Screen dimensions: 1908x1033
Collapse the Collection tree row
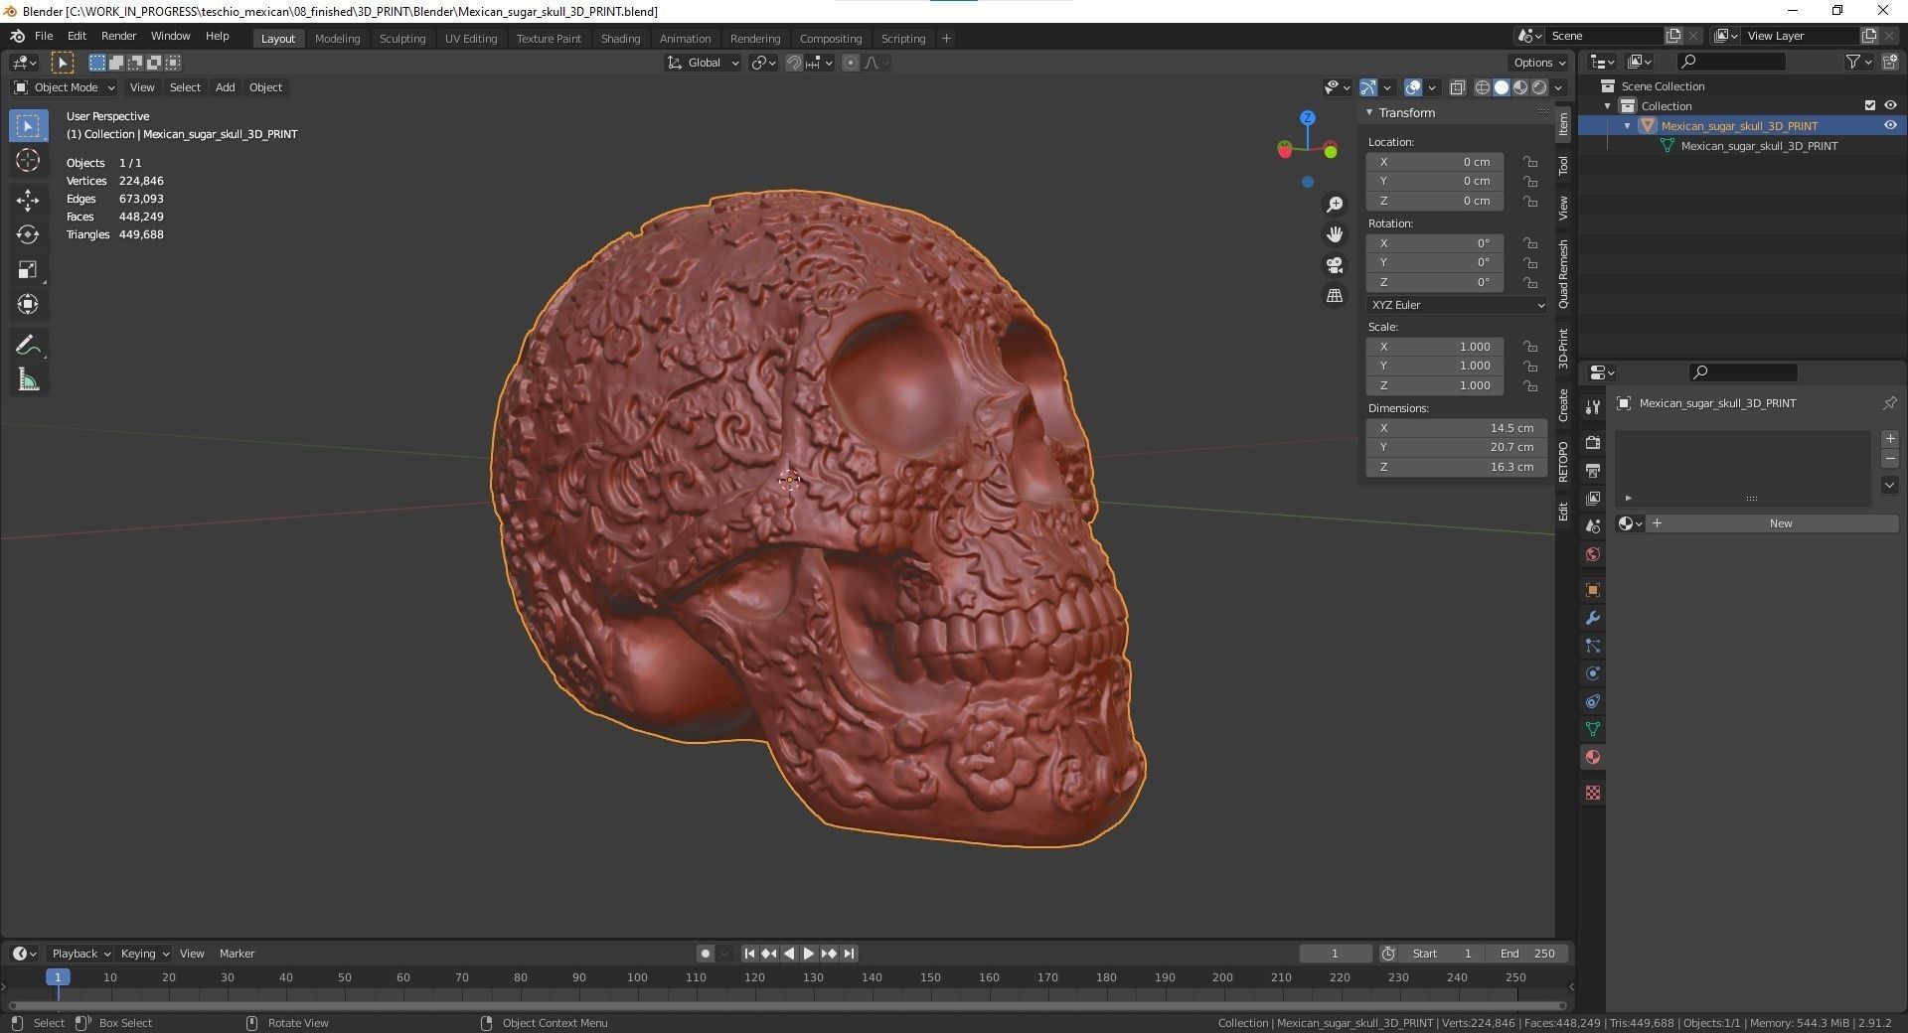coord(1608,106)
